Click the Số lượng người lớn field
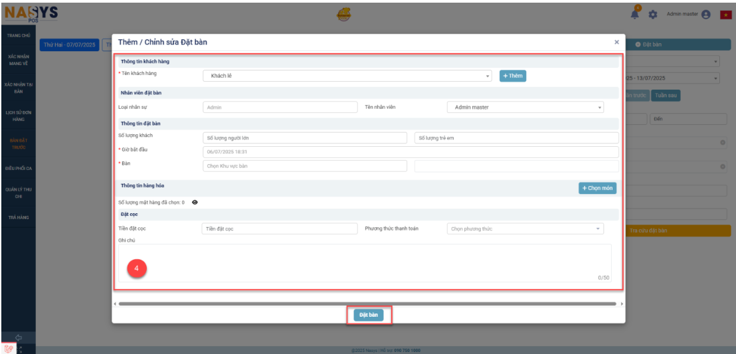This screenshot has height=354, width=736. (x=304, y=138)
